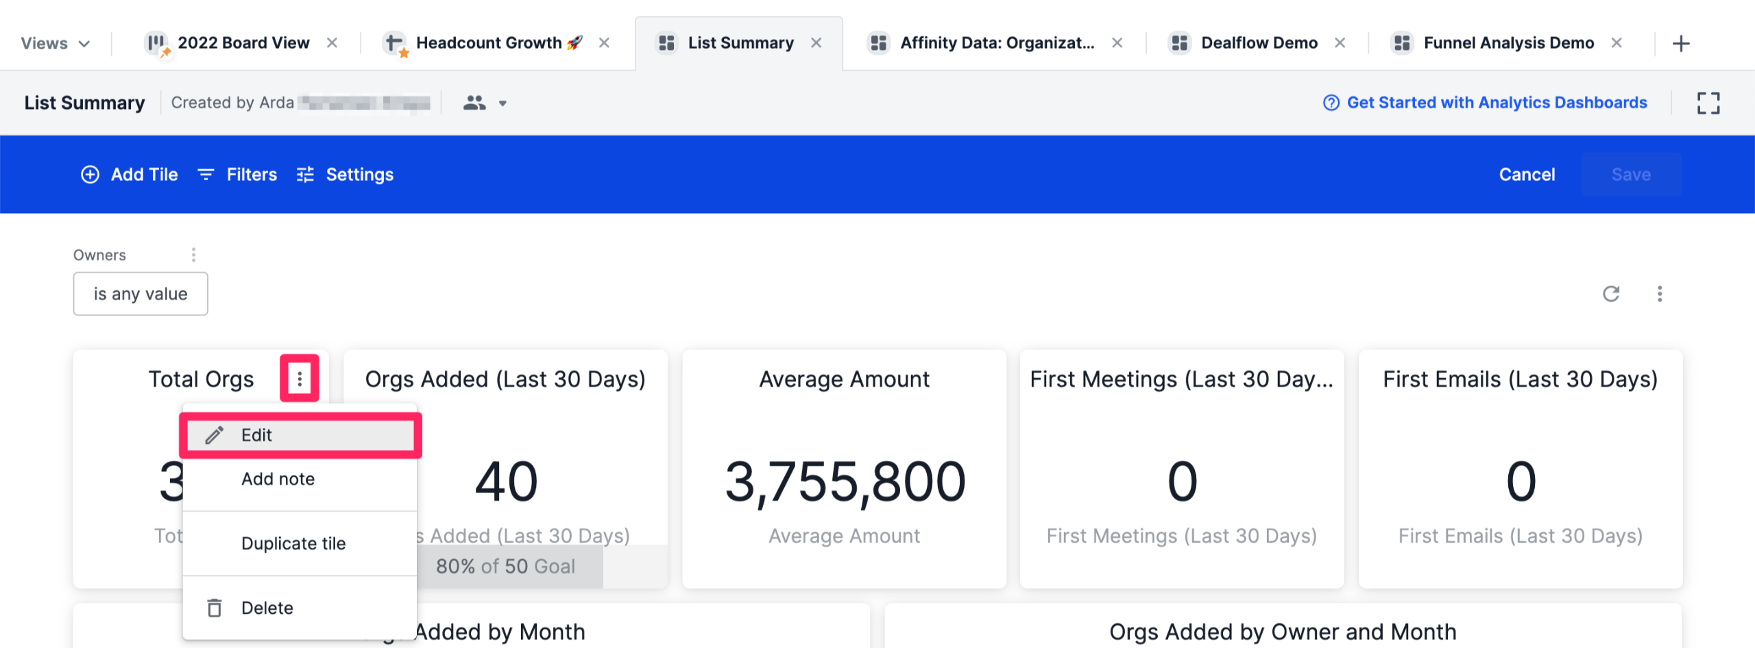Select Duplicate tile from the menu
Screen dimensions: 1755x648
[293, 543]
